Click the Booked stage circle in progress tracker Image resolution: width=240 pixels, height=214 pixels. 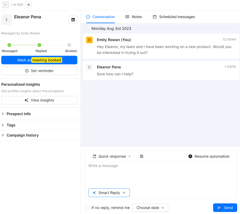pos(69,45)
